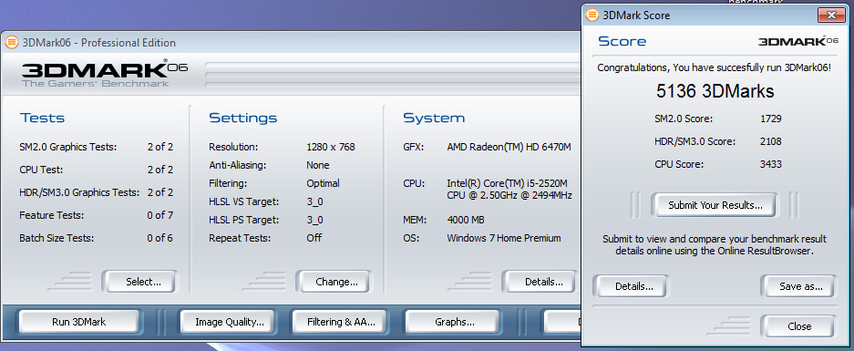Click the Resolution value 1280 x 768
Image resolution: width=854 pixels, height=351 pixels.
pyautogui.click(x=331, y=147)
